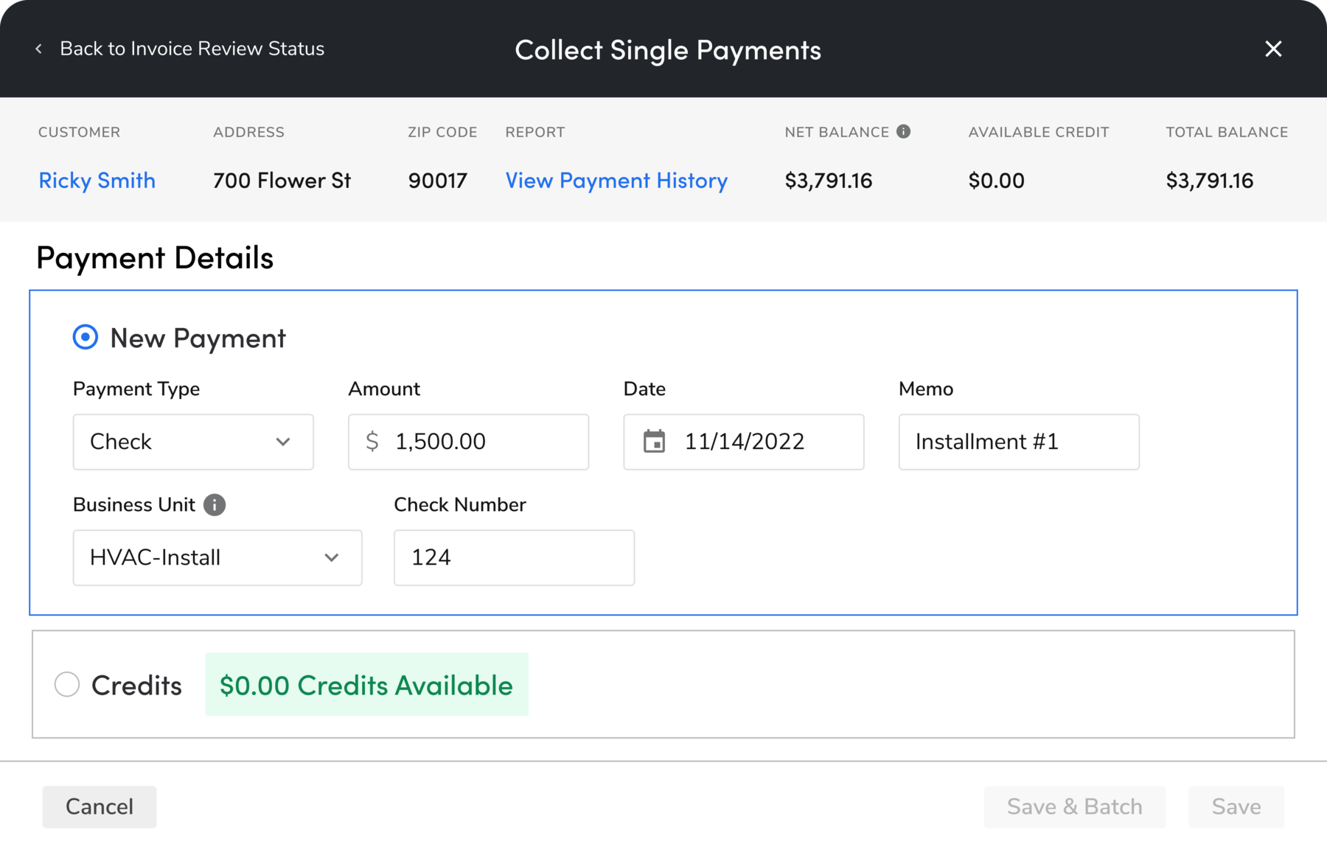
Task: Click the Save & Batch button
Action: [x=1074, y=807]
